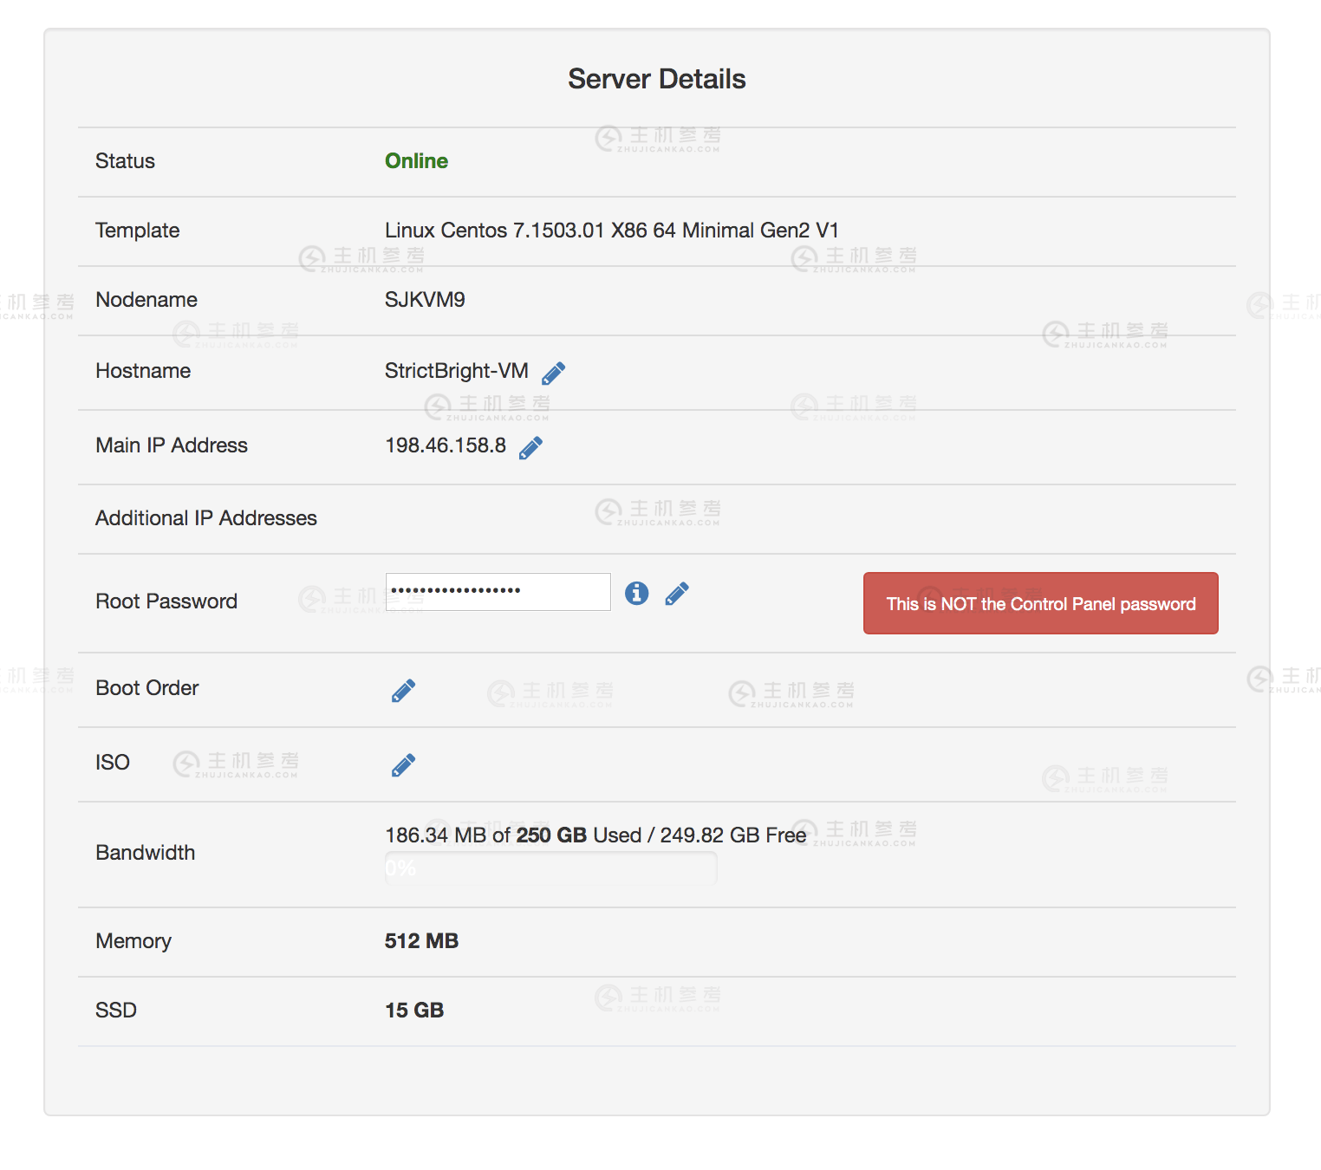Click the Main IP Address label

point(172,445)
